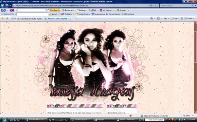Click the Research icon left of Tools

pos(182,18)
